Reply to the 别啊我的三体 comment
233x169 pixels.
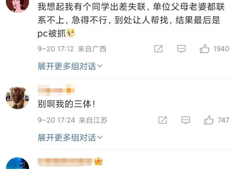[186, 120]
